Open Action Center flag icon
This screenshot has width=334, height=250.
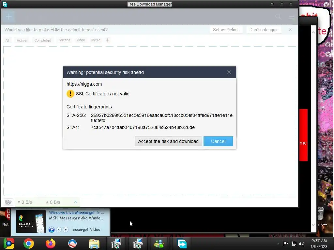click(286, 243)
